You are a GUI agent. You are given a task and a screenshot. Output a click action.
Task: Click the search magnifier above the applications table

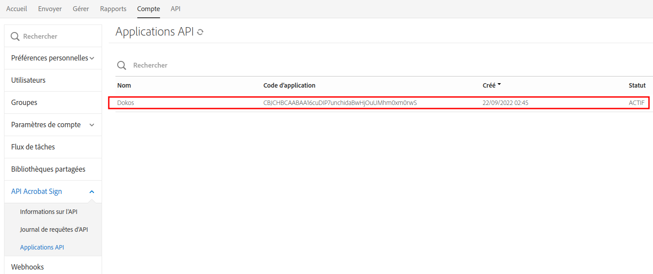(121, 65)
